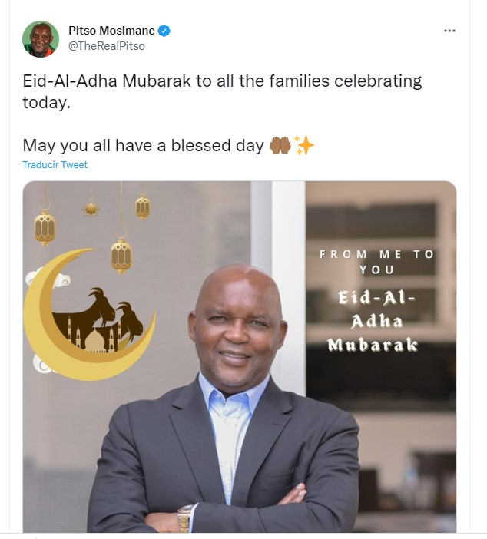Select the golden crescent moon graphic
This screenshot has height=539, width=487.
(89, 315)
